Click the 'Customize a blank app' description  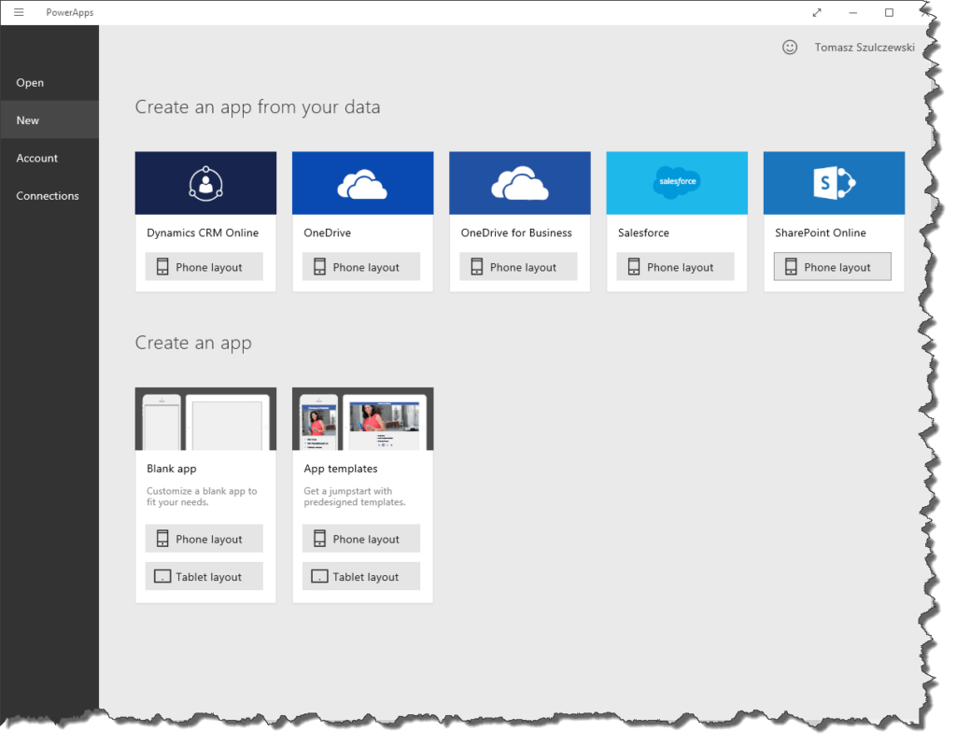pos(202,497)
